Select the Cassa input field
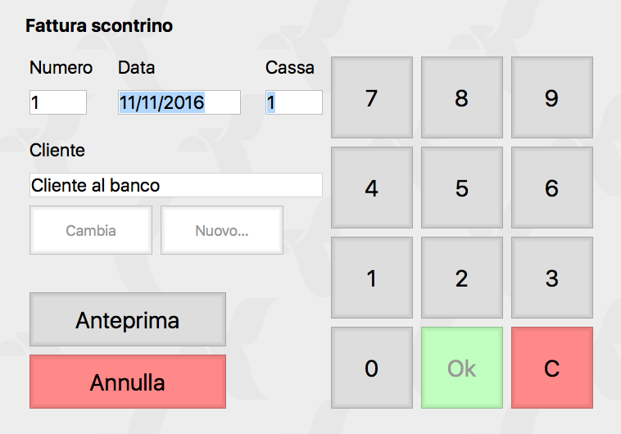621x434 pixels. click(x=293, y=102)
